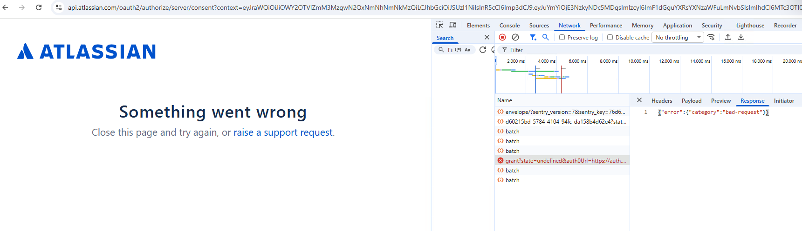Click the red error icon on grant request
The width and height of the screenshot is (802, 231).
(500, 160)
